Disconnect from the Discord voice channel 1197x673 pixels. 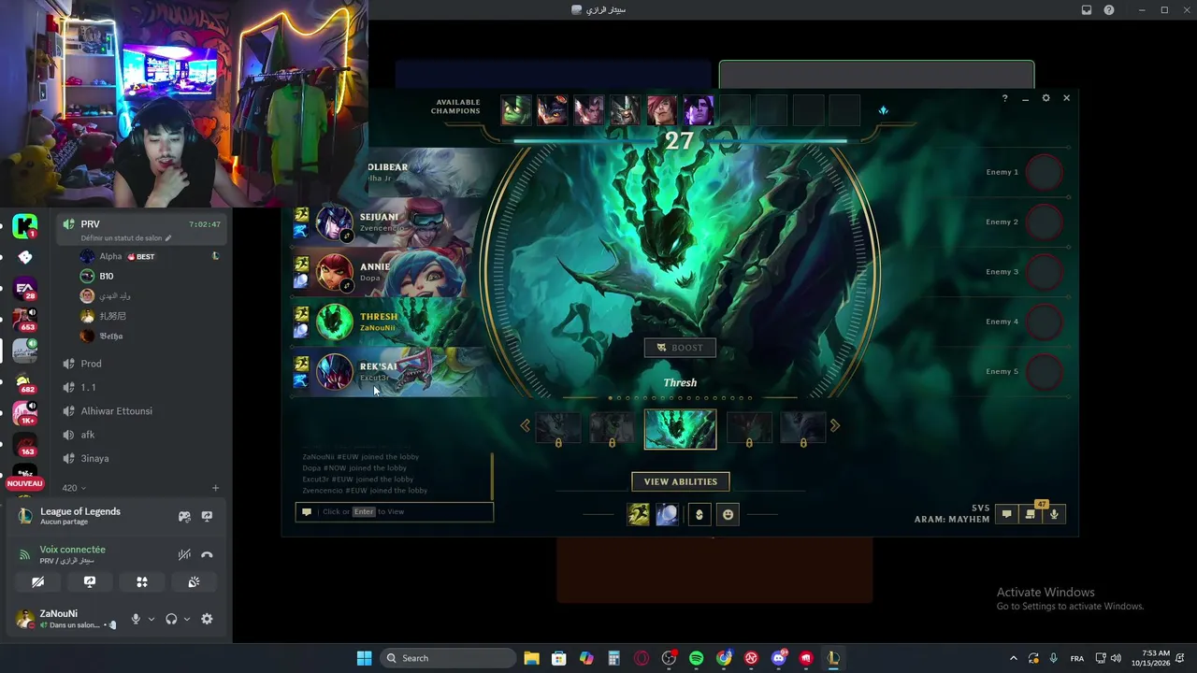207,554
